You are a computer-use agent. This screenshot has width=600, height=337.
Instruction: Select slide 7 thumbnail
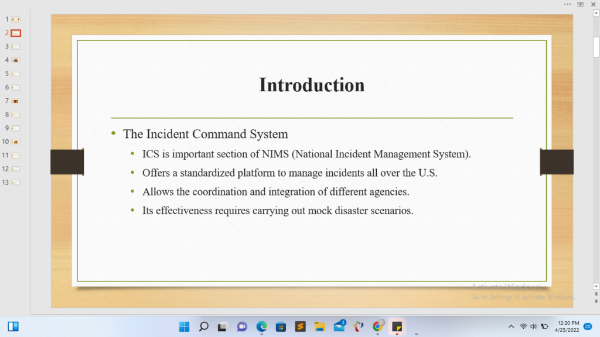[x=16, y=101]
